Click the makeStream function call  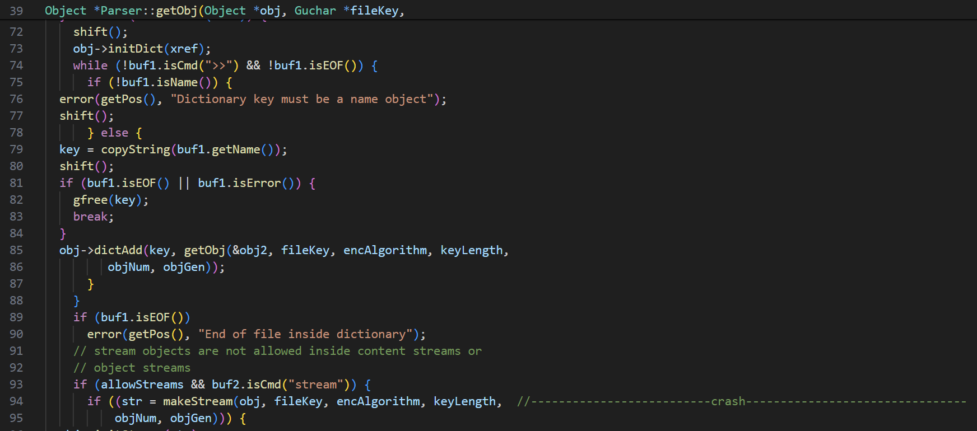tap(198, 401)
